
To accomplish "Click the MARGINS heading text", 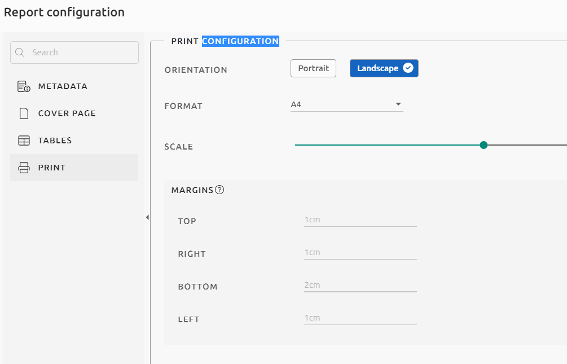I will coord(192,190).
